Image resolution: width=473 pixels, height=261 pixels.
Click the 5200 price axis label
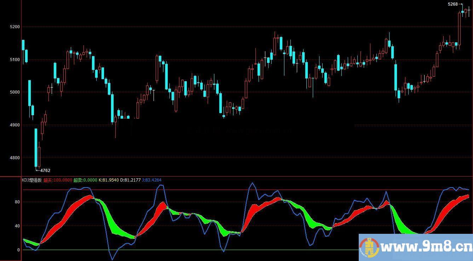click(15, 27)
